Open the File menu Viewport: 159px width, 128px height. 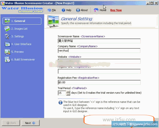click(52, 10)
